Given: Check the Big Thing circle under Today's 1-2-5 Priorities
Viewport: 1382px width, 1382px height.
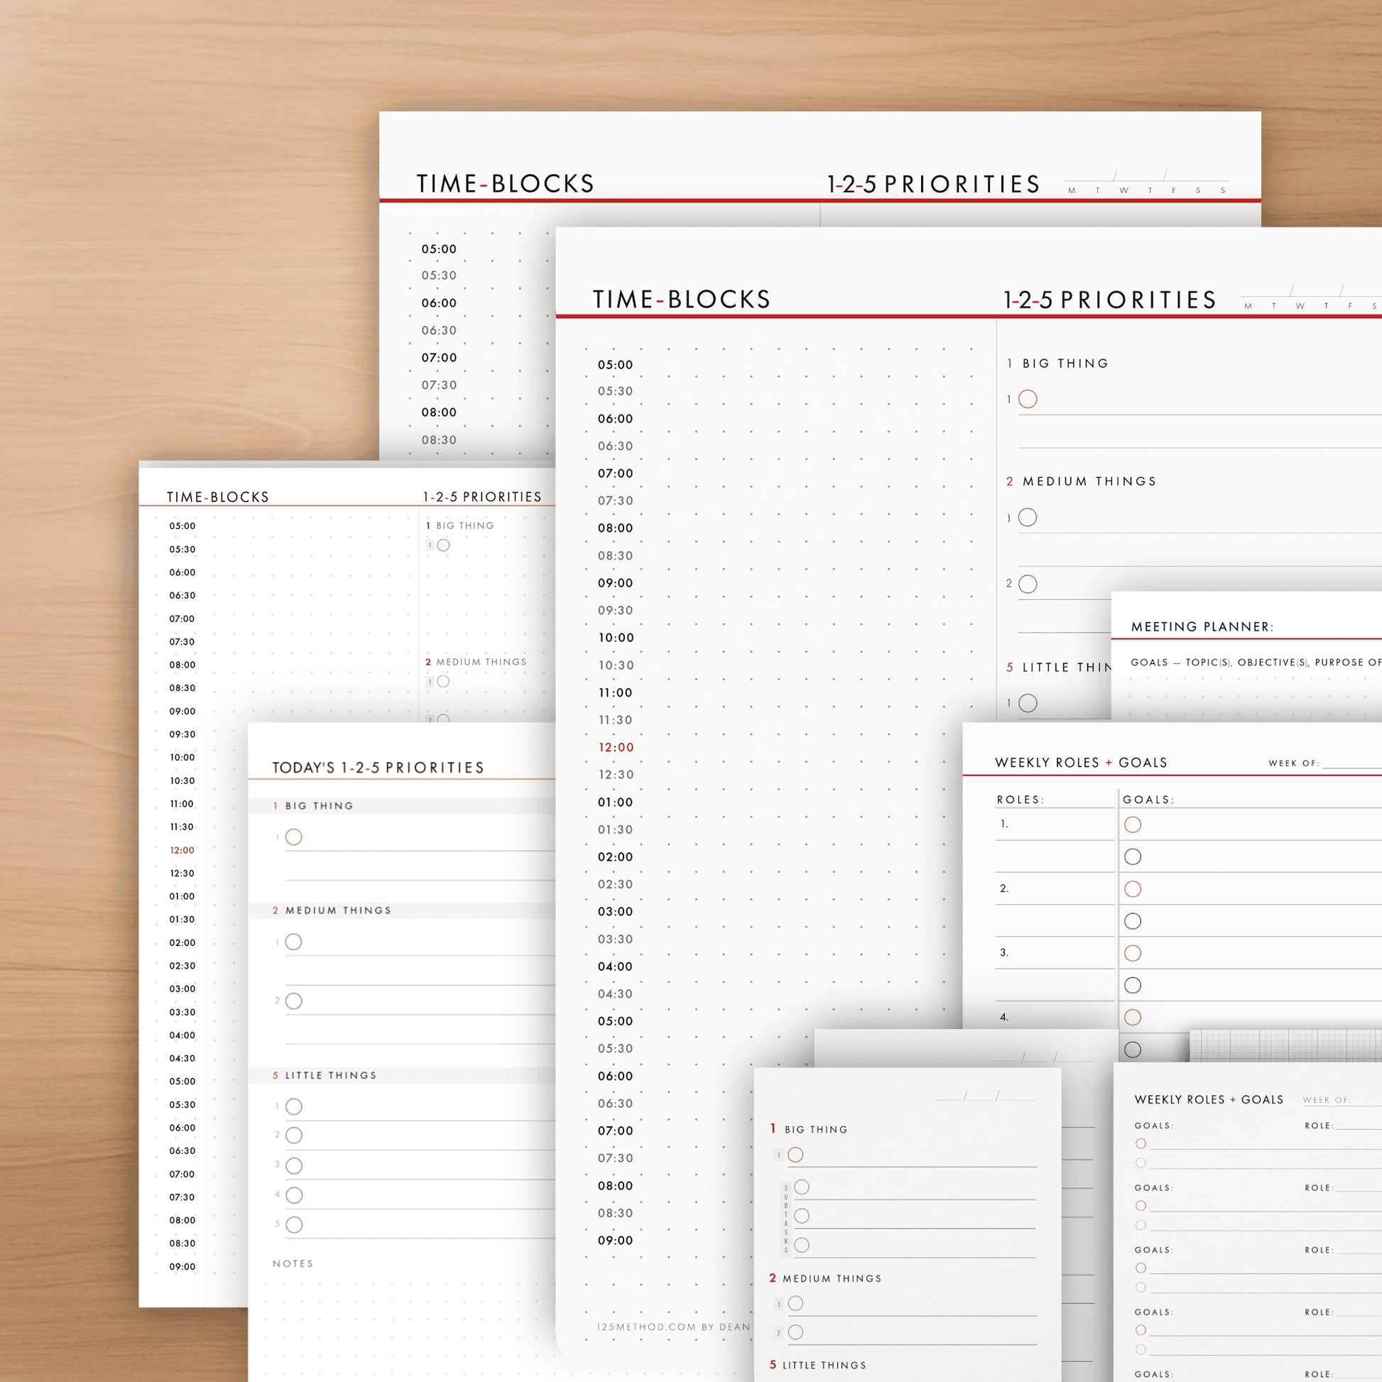Looking at the screenshot, I should (293, 837).
